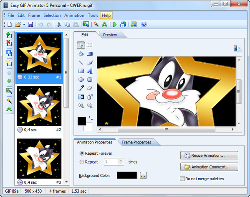Screen dimensions: 250x197
Task: Click the magic wand effect icon in top toolbar
Action: (96, 24)
